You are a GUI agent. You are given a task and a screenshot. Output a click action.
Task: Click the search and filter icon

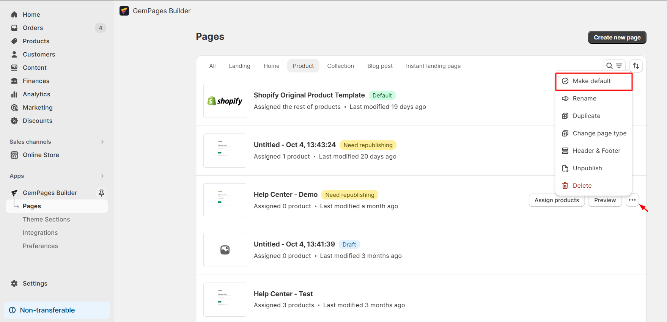[x=614, y=66]
